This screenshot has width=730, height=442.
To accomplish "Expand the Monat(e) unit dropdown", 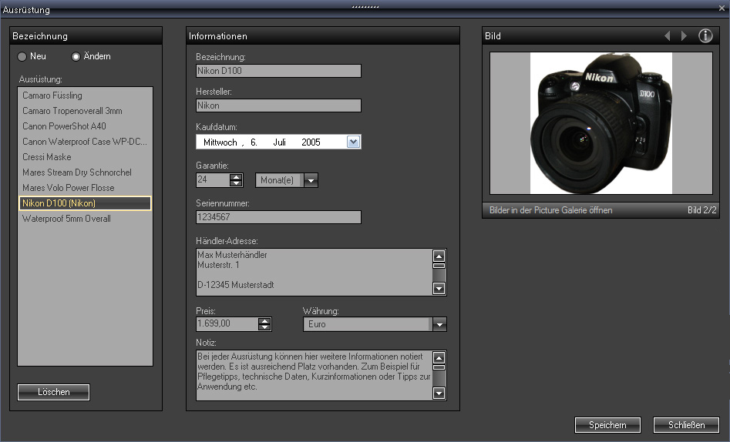I will (x=311, y=180).
